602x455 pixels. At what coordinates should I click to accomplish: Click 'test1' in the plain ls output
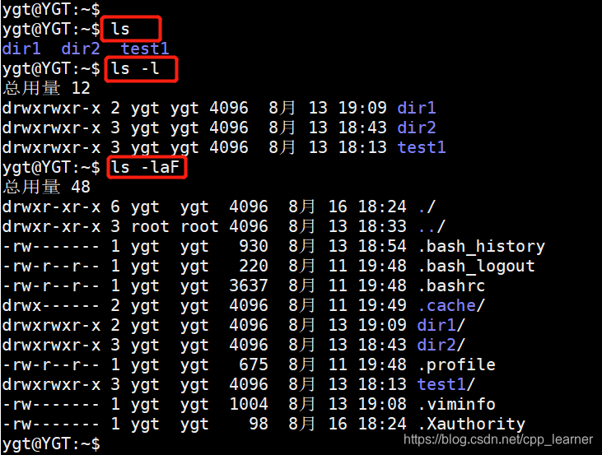(145, 49)
